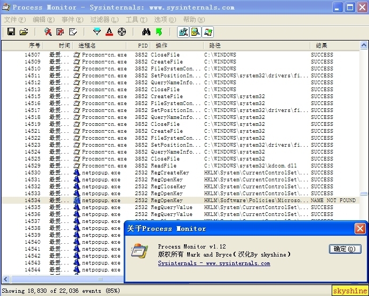This screenshot has width=369, height=296.
Task: Click FileSystemCon... operation in row 14522
Action: [x=175, y=138]
